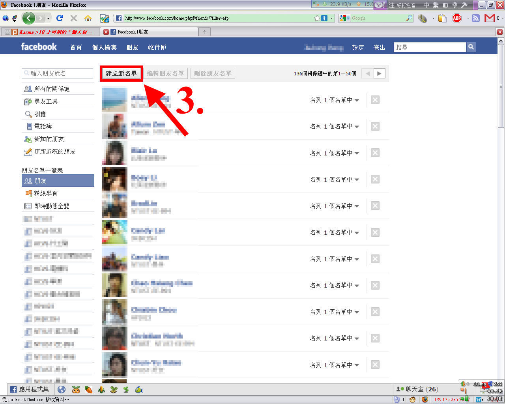Click 登出 to log out
The image size is (505, 404).
coord(379,47)
